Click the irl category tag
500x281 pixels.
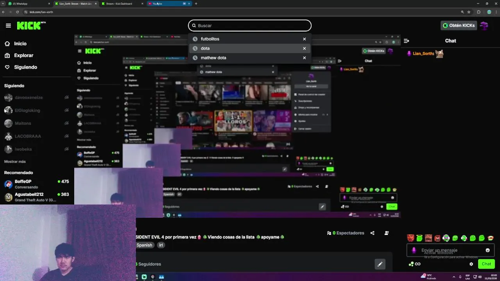pos(161,245)
